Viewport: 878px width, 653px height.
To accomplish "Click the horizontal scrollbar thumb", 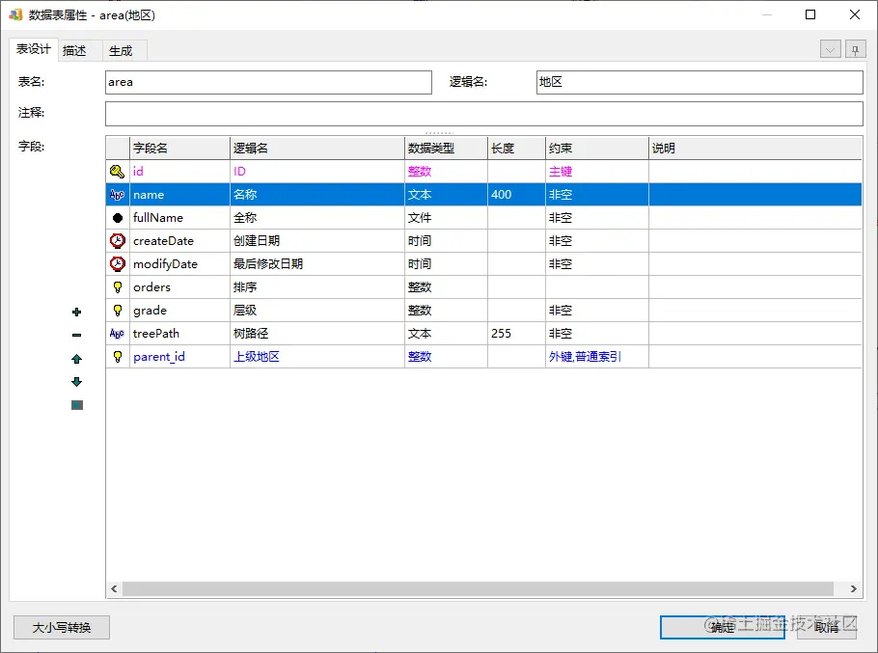I will pos(478,588).
